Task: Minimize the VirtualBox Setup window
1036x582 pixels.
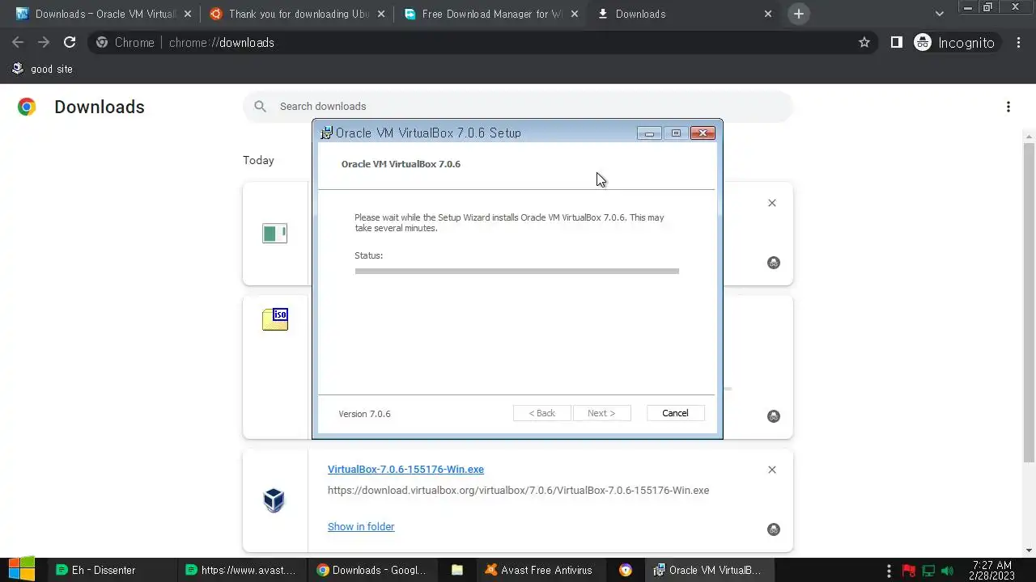Action: [x=649, y=133]
